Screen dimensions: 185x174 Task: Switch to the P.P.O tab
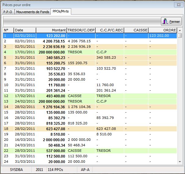8,12
